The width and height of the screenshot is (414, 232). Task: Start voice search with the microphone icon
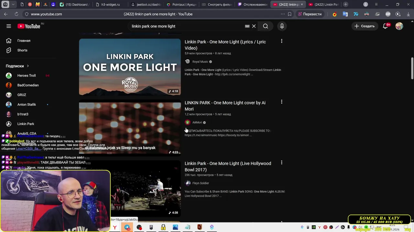pos(282,26)
